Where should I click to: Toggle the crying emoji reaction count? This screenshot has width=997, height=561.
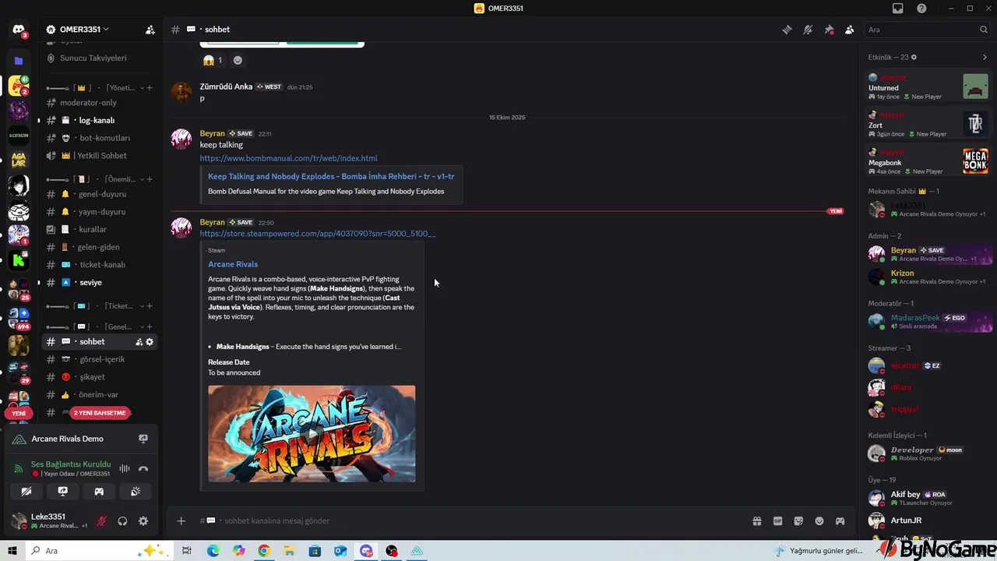pos(213,60)
